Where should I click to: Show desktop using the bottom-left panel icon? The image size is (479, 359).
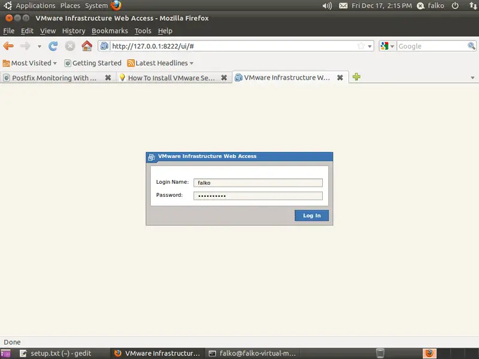pos(5,354)
